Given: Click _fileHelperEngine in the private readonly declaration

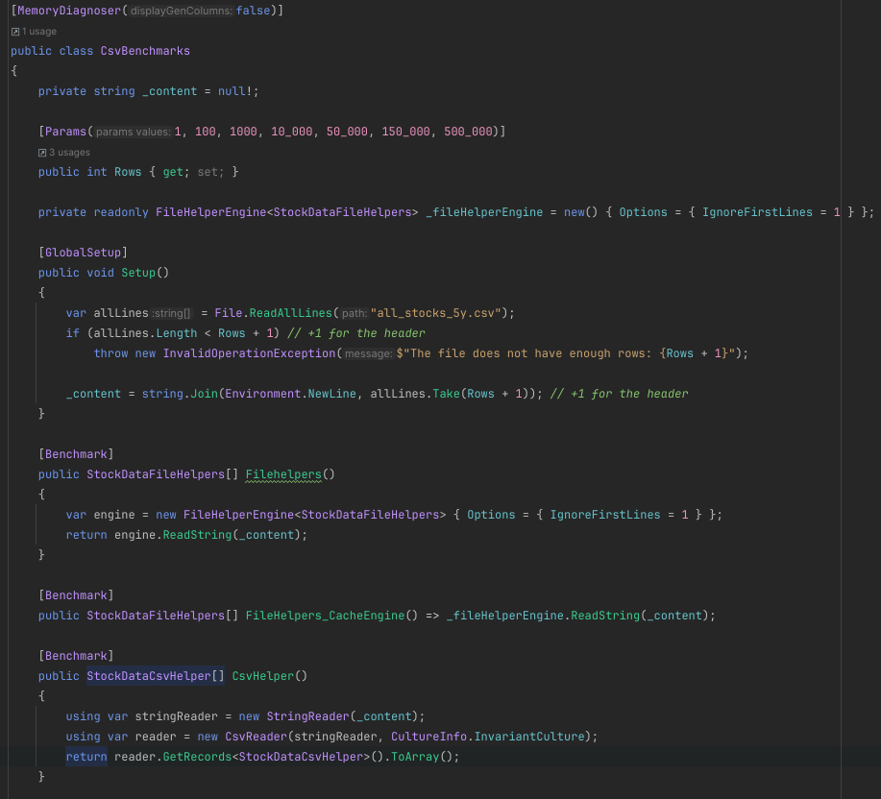Looking at the screenshot, I should coord(484,213).
